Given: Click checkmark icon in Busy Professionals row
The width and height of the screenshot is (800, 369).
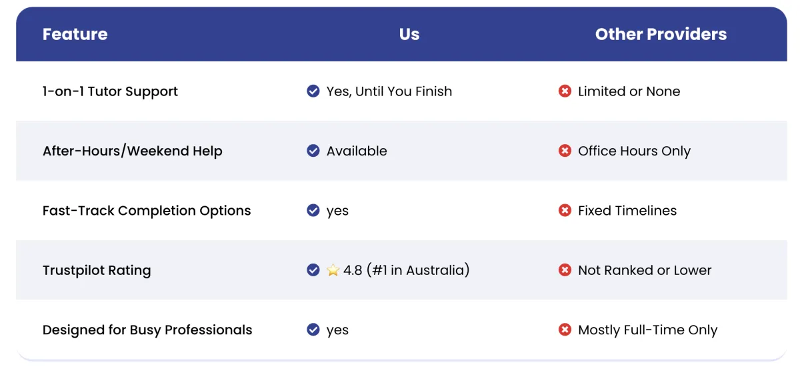Looking at the screenshot, I should [313, 330].
